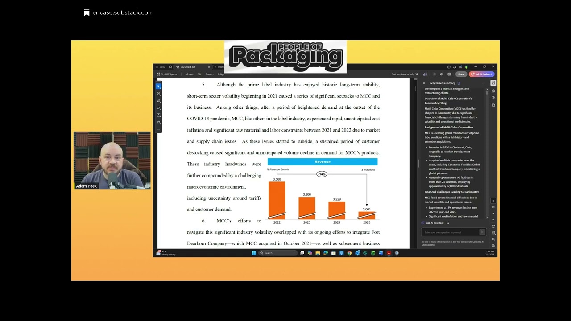
Task: Open the Convert tool tab
Action: (x=209, y=74)
